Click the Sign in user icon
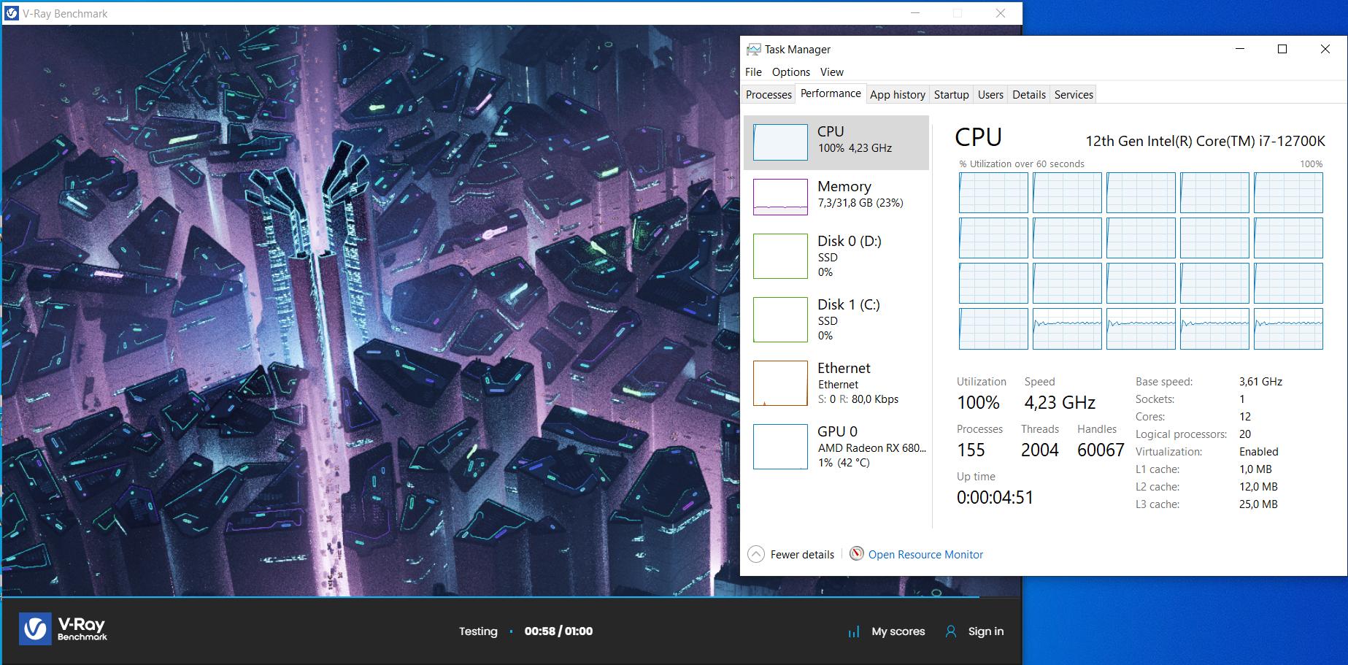This screenshot has width=1348, height=665. tap(951, 631)
